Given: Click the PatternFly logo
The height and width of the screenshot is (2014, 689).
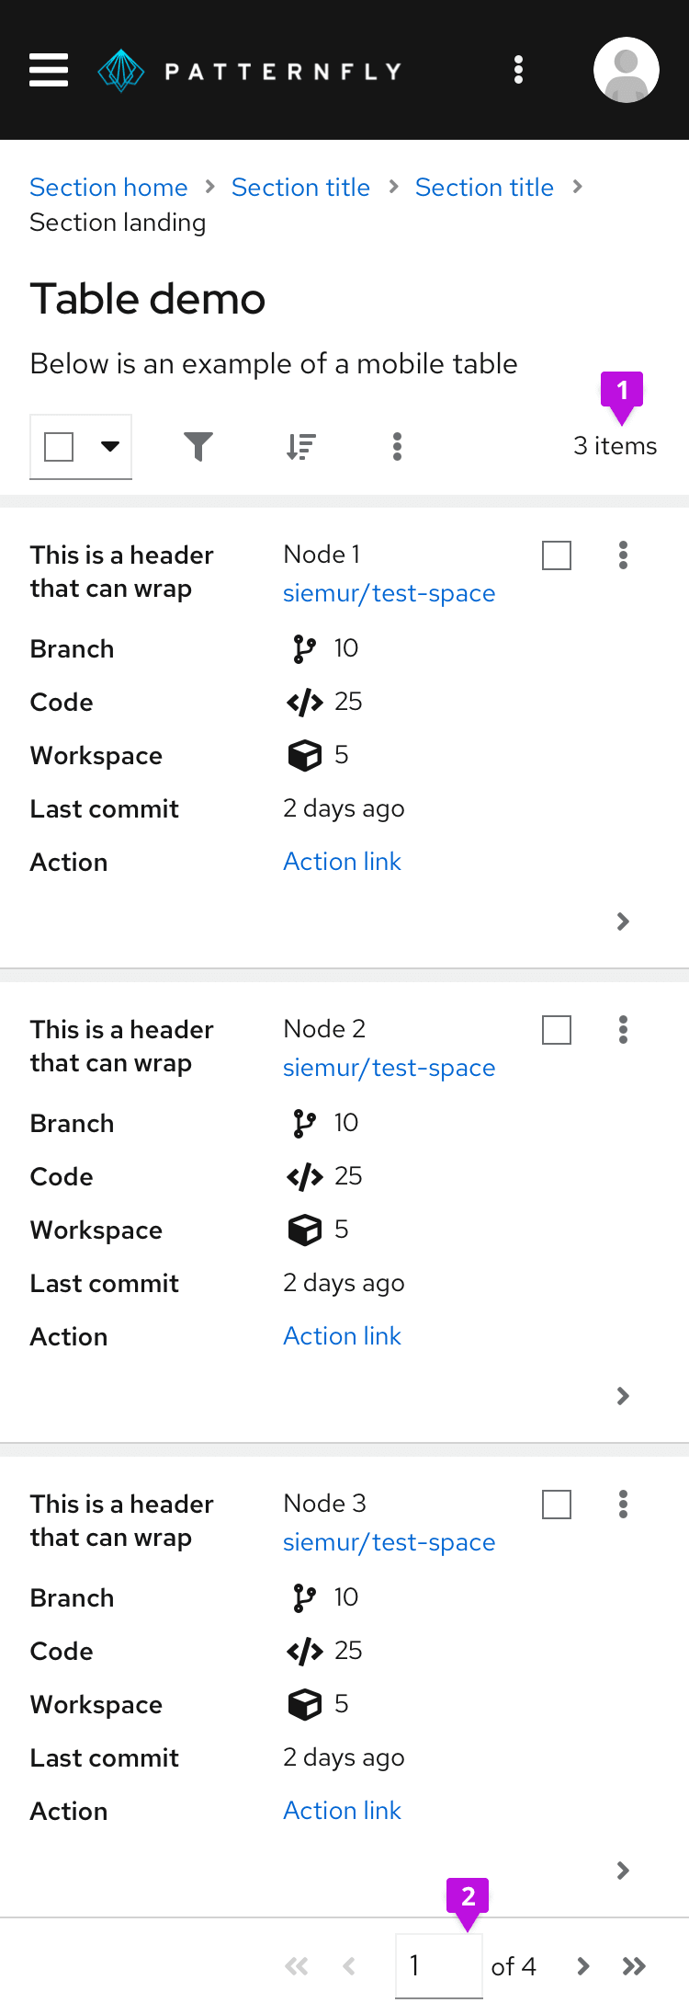Looking at the screenshot, I should click(249, 71).
